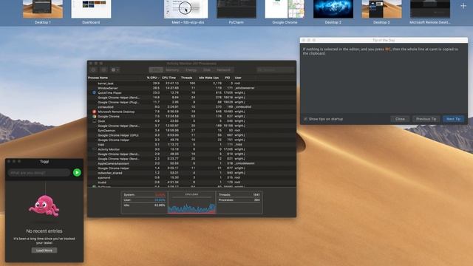Switch to the Meet full-screen space
Viewport: 473px width, 266px height.
pos(186,9)
